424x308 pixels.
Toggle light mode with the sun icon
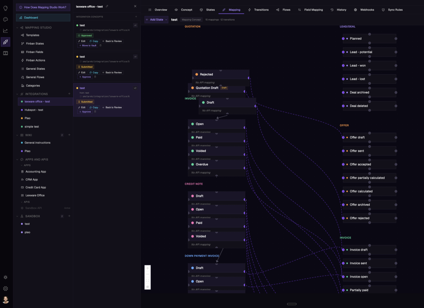click(x=5, y=277)
